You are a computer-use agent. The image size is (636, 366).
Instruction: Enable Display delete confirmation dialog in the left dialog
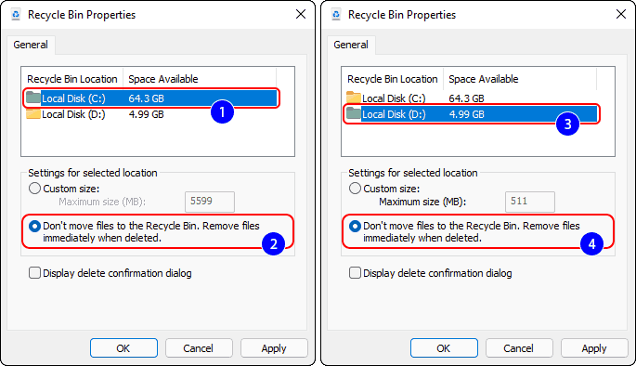click(x=35, y=273)
